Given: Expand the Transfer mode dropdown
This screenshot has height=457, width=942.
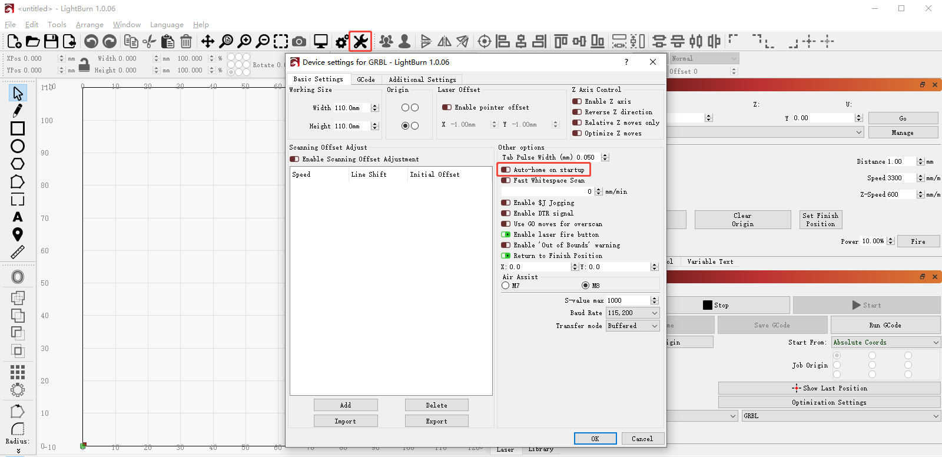Looking at the screenshot, I should (633, 326).
